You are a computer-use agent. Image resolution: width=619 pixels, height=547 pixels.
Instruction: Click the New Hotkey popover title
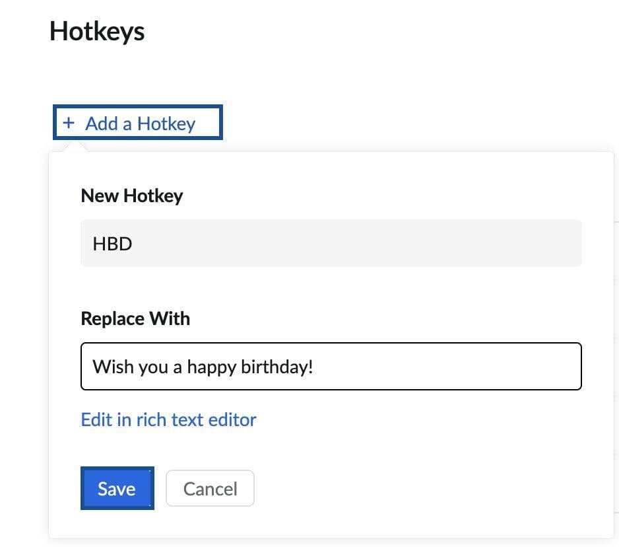pyautogui.click(x=131, y=196)
